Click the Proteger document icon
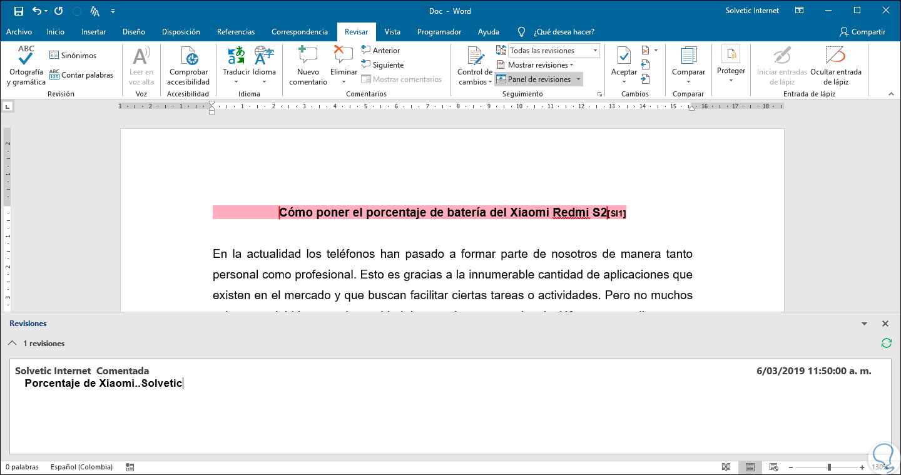The height and width of the screenshot is (475, 901). coord(731,56)
